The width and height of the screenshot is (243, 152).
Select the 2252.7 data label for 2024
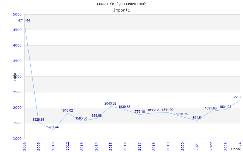(238, 97)
